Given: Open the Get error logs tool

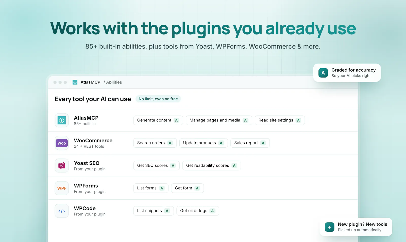Looking at the screenshot, I should tap(198, 211).
